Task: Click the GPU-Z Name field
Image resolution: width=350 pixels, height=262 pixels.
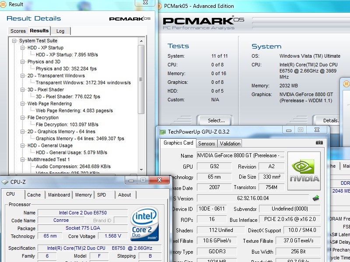Action: pyautogui.click(x=241, y=155)
